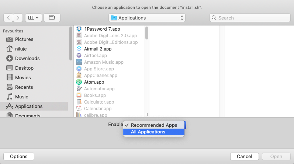
Task: Click into the Search field
Action: (x=250, y=18)
